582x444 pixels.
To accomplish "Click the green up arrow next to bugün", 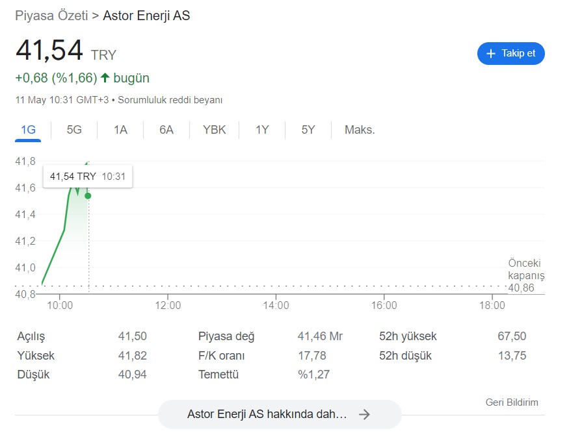I will coord(105,78).
